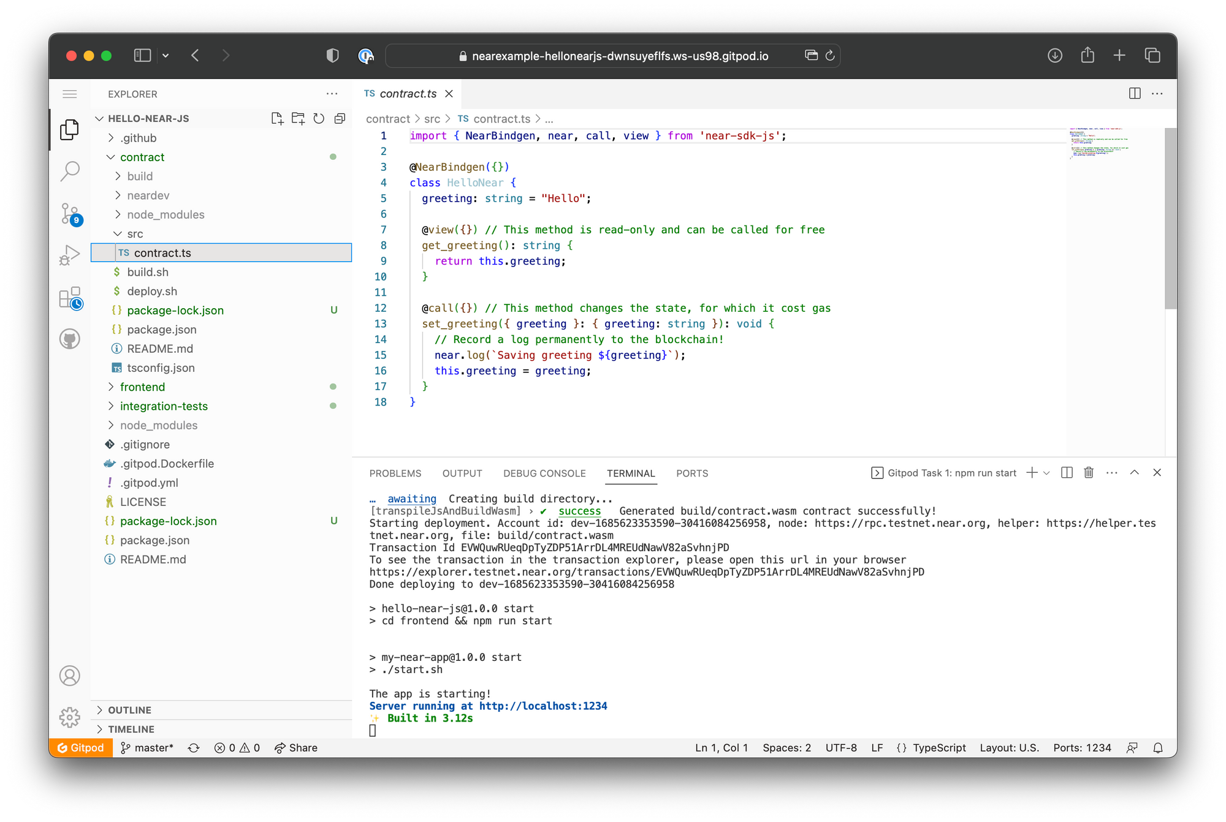Switch to the PROBLEMS tab

[395, 473]
